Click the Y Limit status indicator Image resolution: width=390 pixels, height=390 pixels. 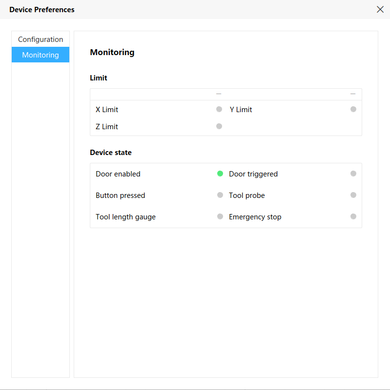click(x=353, y=109)
